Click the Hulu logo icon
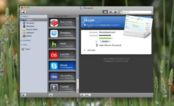The image size is (174, 106). (x=54, y=44)
